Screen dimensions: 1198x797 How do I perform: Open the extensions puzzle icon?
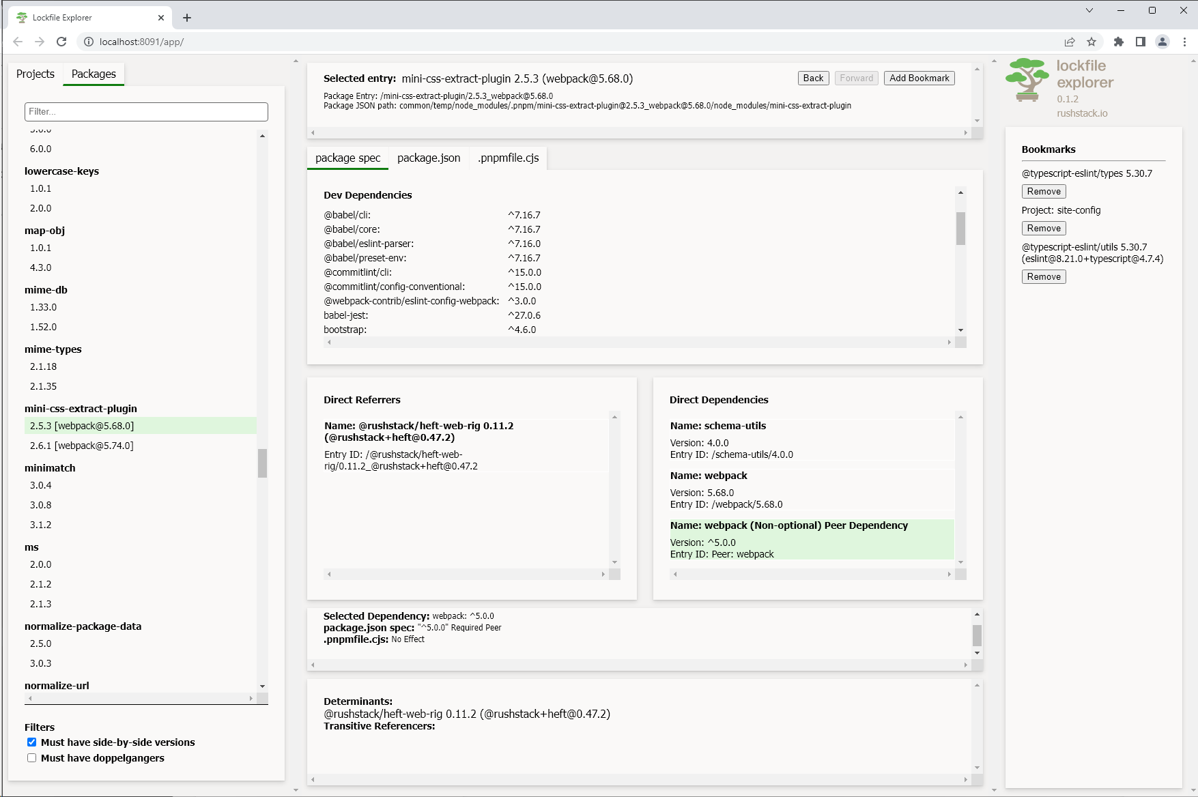(x=1118, y=42)
